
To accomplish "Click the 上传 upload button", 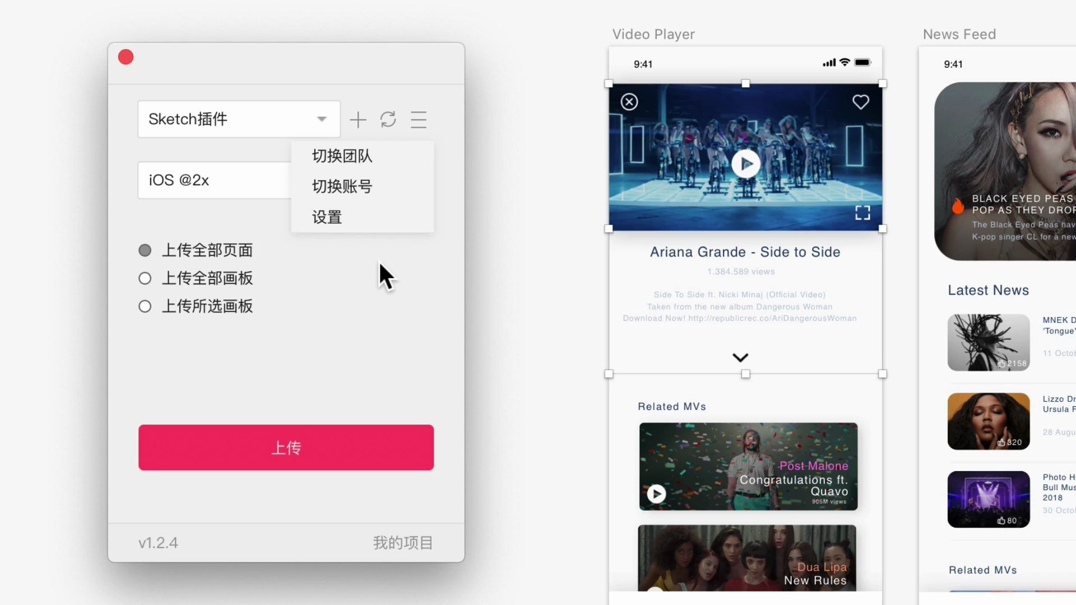I will pyautogui.click(x=286, y=448).
